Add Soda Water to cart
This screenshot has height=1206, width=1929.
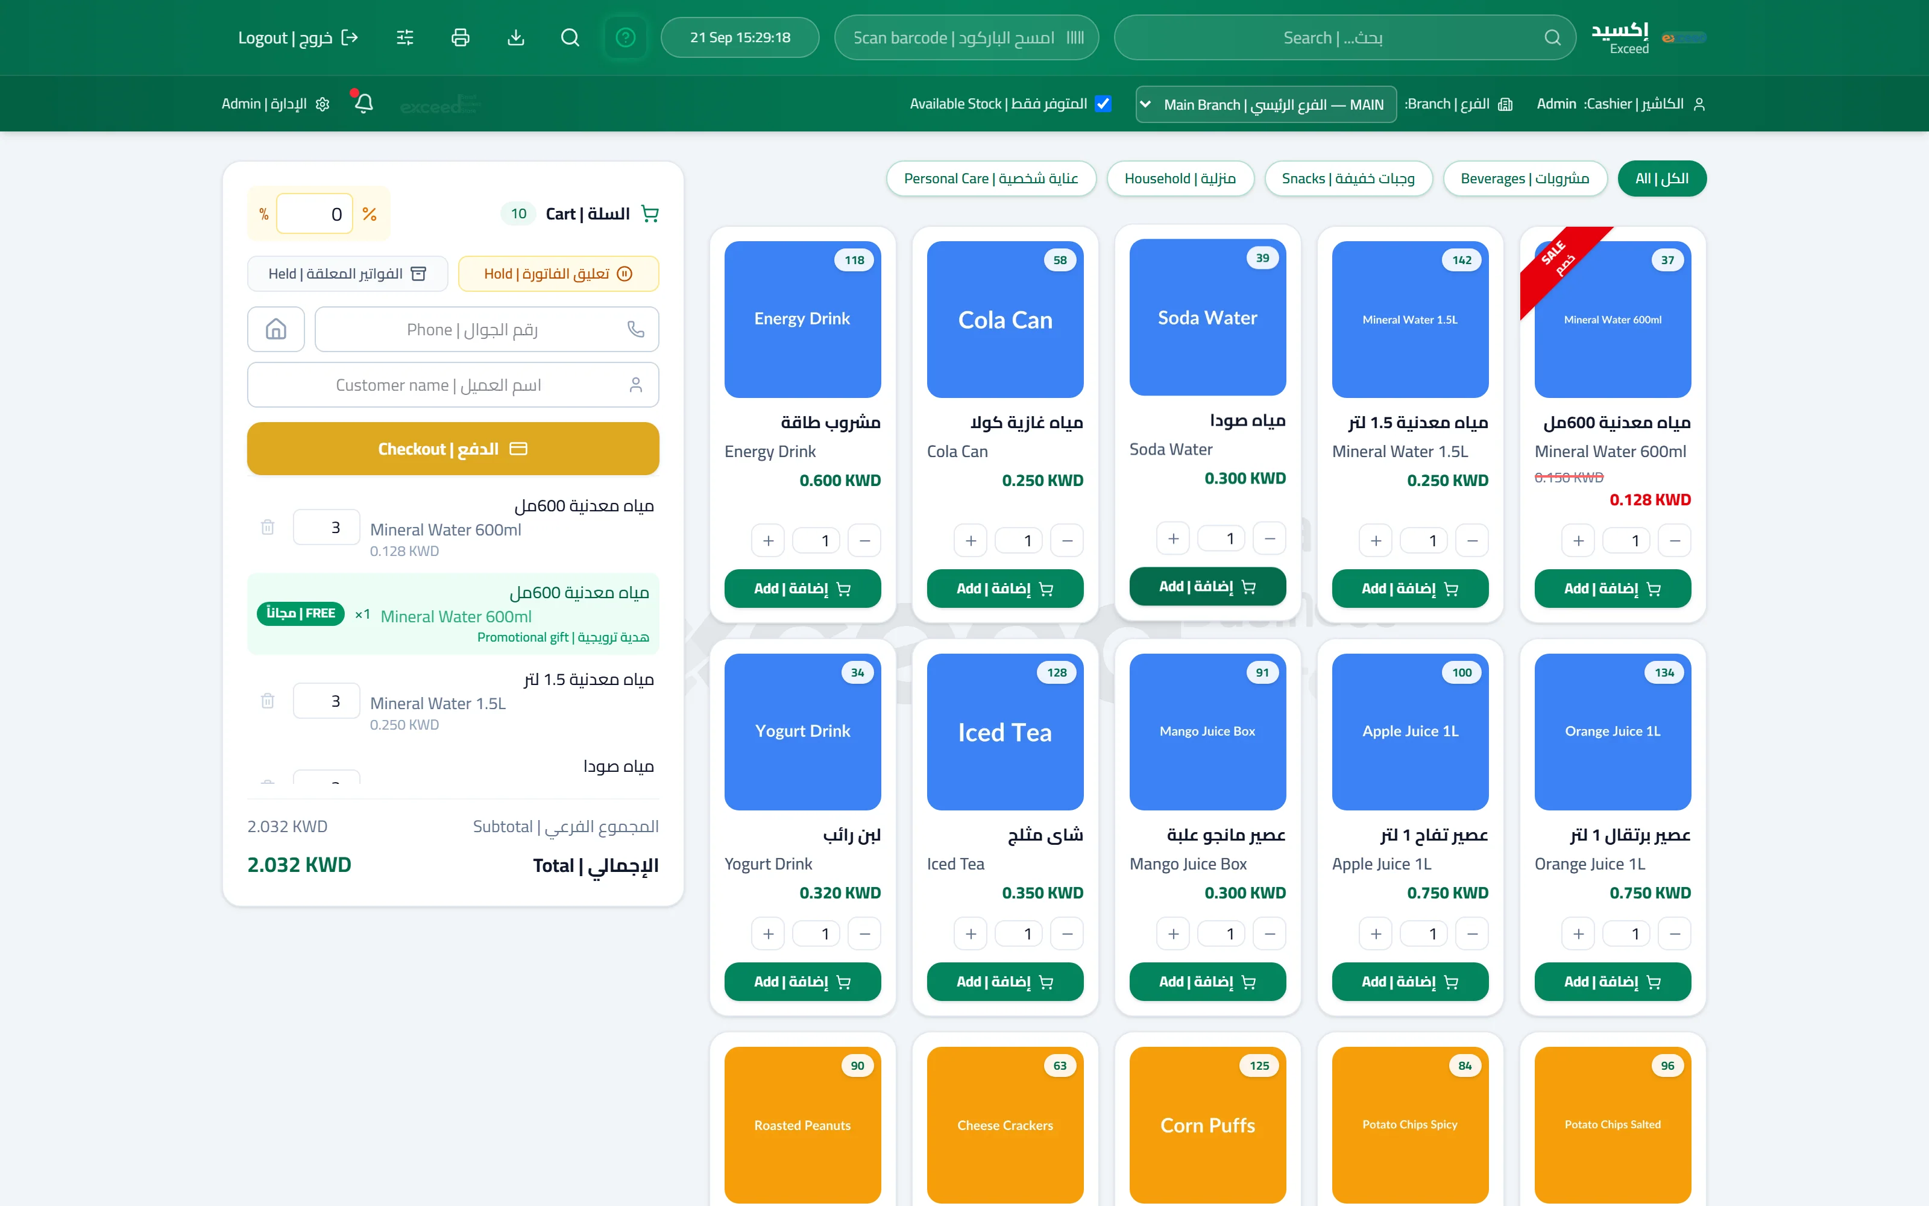[1207, 586]
